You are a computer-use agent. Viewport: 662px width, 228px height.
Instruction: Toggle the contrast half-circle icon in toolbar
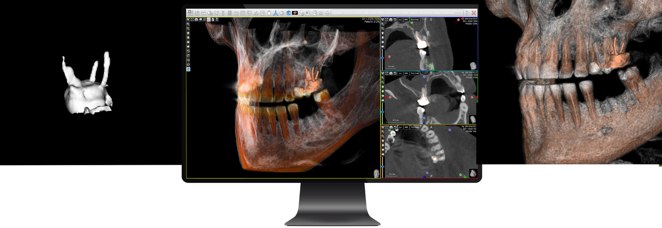pos(282,13)
